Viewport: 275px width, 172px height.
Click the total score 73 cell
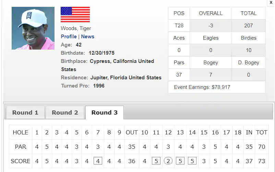pos(262,161)
